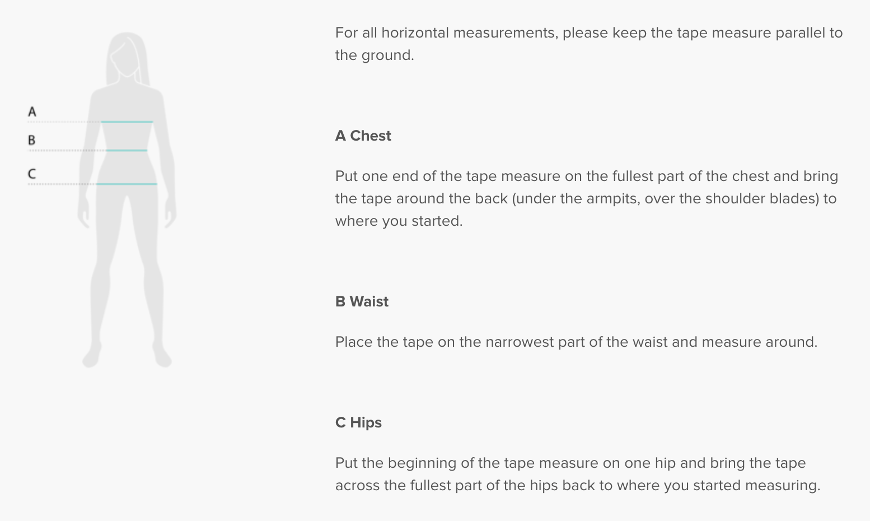Viewport: 870px width, 521px height.
Task: Click the horizontal measurements intro text
Action: pos(589,44)
